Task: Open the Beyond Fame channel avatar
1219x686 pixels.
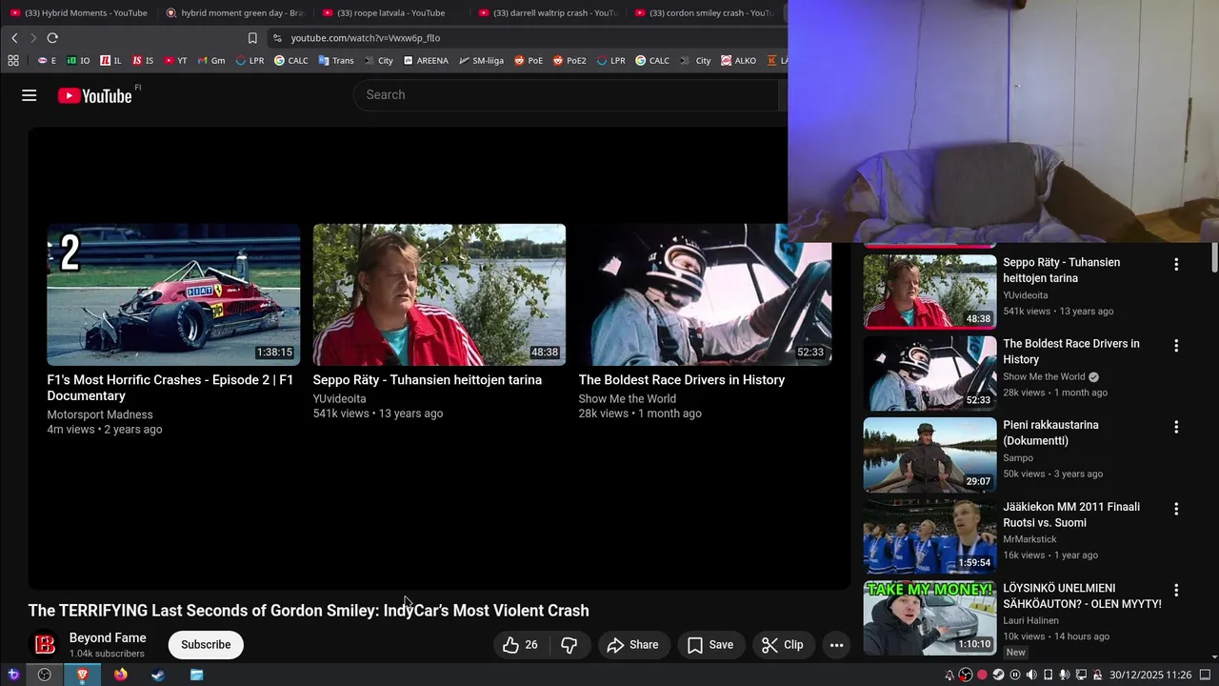Action: tap(45, 645)
